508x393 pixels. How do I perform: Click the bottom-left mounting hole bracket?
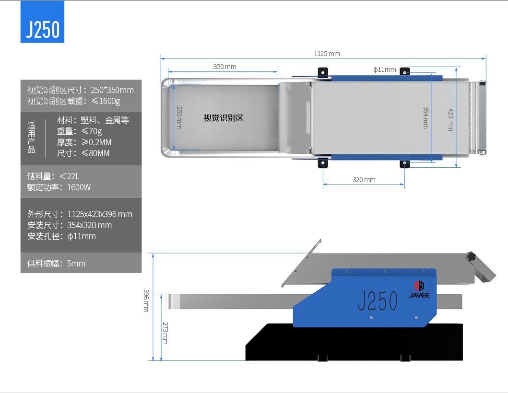(x=323, y=164)
